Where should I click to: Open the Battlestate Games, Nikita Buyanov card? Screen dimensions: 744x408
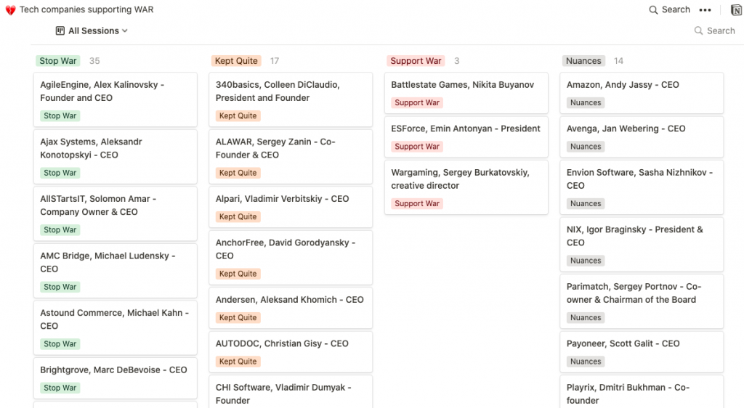(462, 85)
